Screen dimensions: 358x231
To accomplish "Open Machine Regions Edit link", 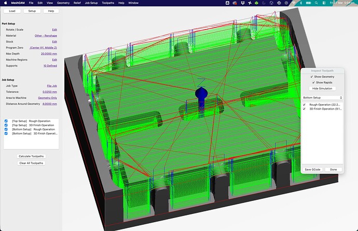I will pyautogui.click(x=54, y=60).
